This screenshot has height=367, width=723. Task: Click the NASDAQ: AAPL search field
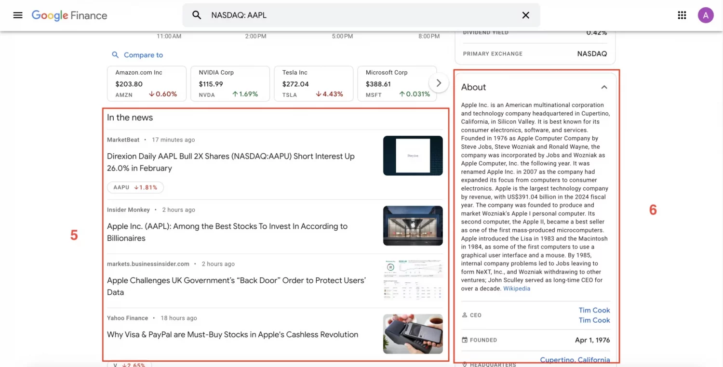(x=361, y=15)
